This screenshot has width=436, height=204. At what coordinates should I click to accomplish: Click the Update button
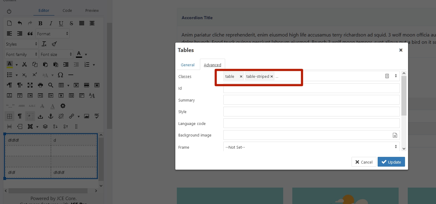pyautogui.click(x=391, y=162)
